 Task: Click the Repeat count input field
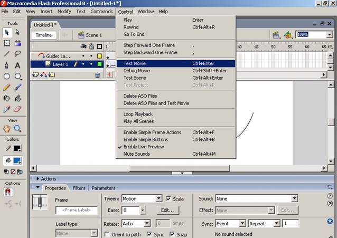click(x=291, y=224)
